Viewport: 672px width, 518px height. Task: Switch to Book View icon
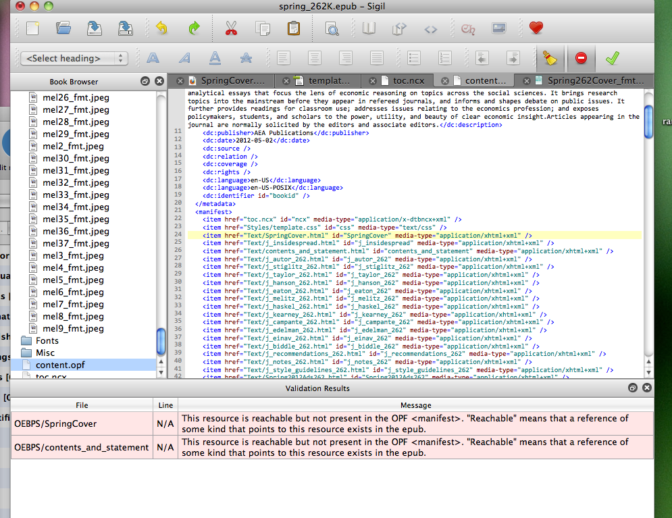(369, 28)
